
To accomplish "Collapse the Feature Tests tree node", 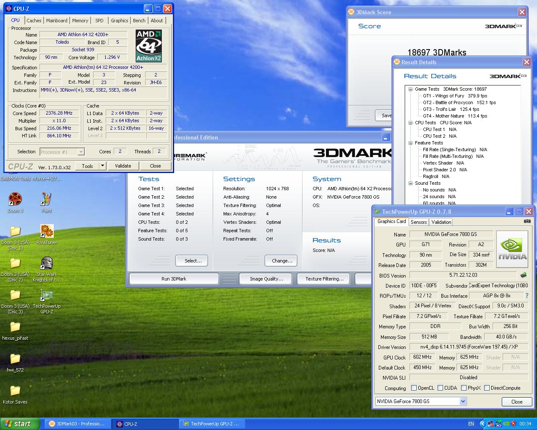I will point(411,143).
